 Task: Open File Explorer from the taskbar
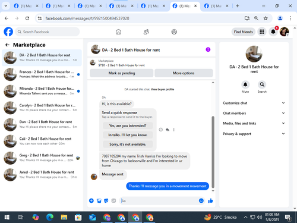tap(64, 217)
